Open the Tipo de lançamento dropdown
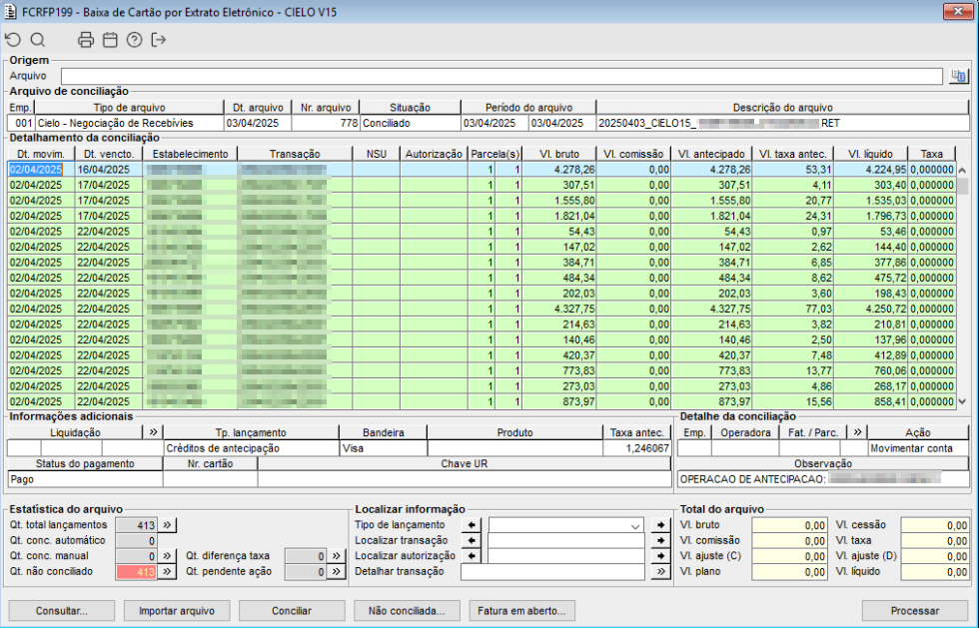 tap(635, 525)
